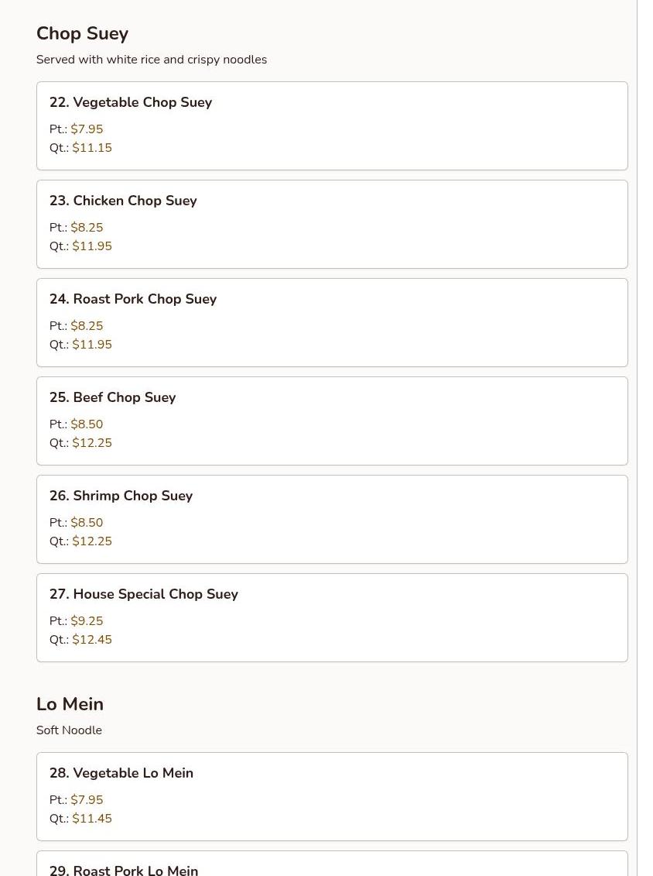Select 23. Chicken Chop Suey title
This screenshot has height=876, width=653.
[123, 201]
